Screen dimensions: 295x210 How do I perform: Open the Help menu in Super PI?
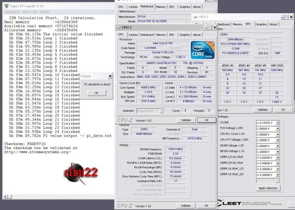(x=44, y=12)
